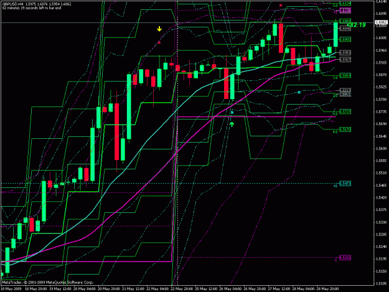The width and height of the screenshot is (389, 292).
Task: Select the green 1.5730 level label
Action: [x=345, y=112]
